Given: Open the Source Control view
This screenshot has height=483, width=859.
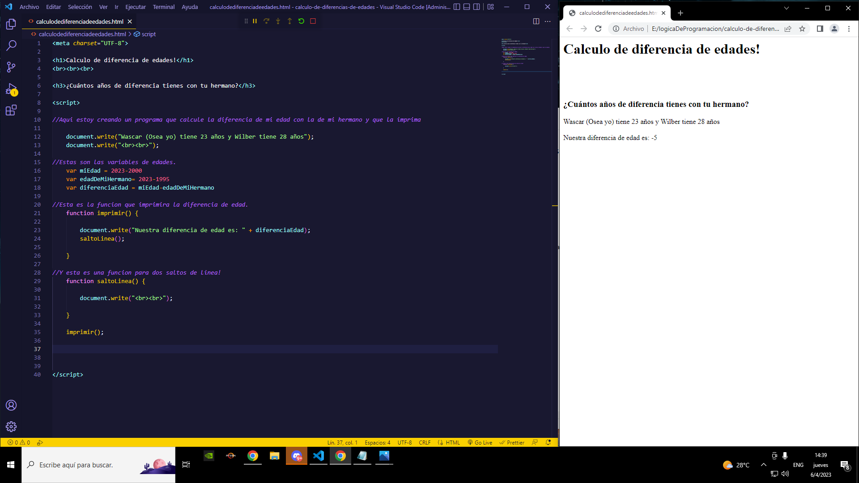Looking at the screenshot, I should click(x=11, y=67).
